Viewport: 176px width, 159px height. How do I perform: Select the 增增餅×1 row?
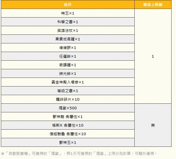pyautogui.click(x=68, y=48)
